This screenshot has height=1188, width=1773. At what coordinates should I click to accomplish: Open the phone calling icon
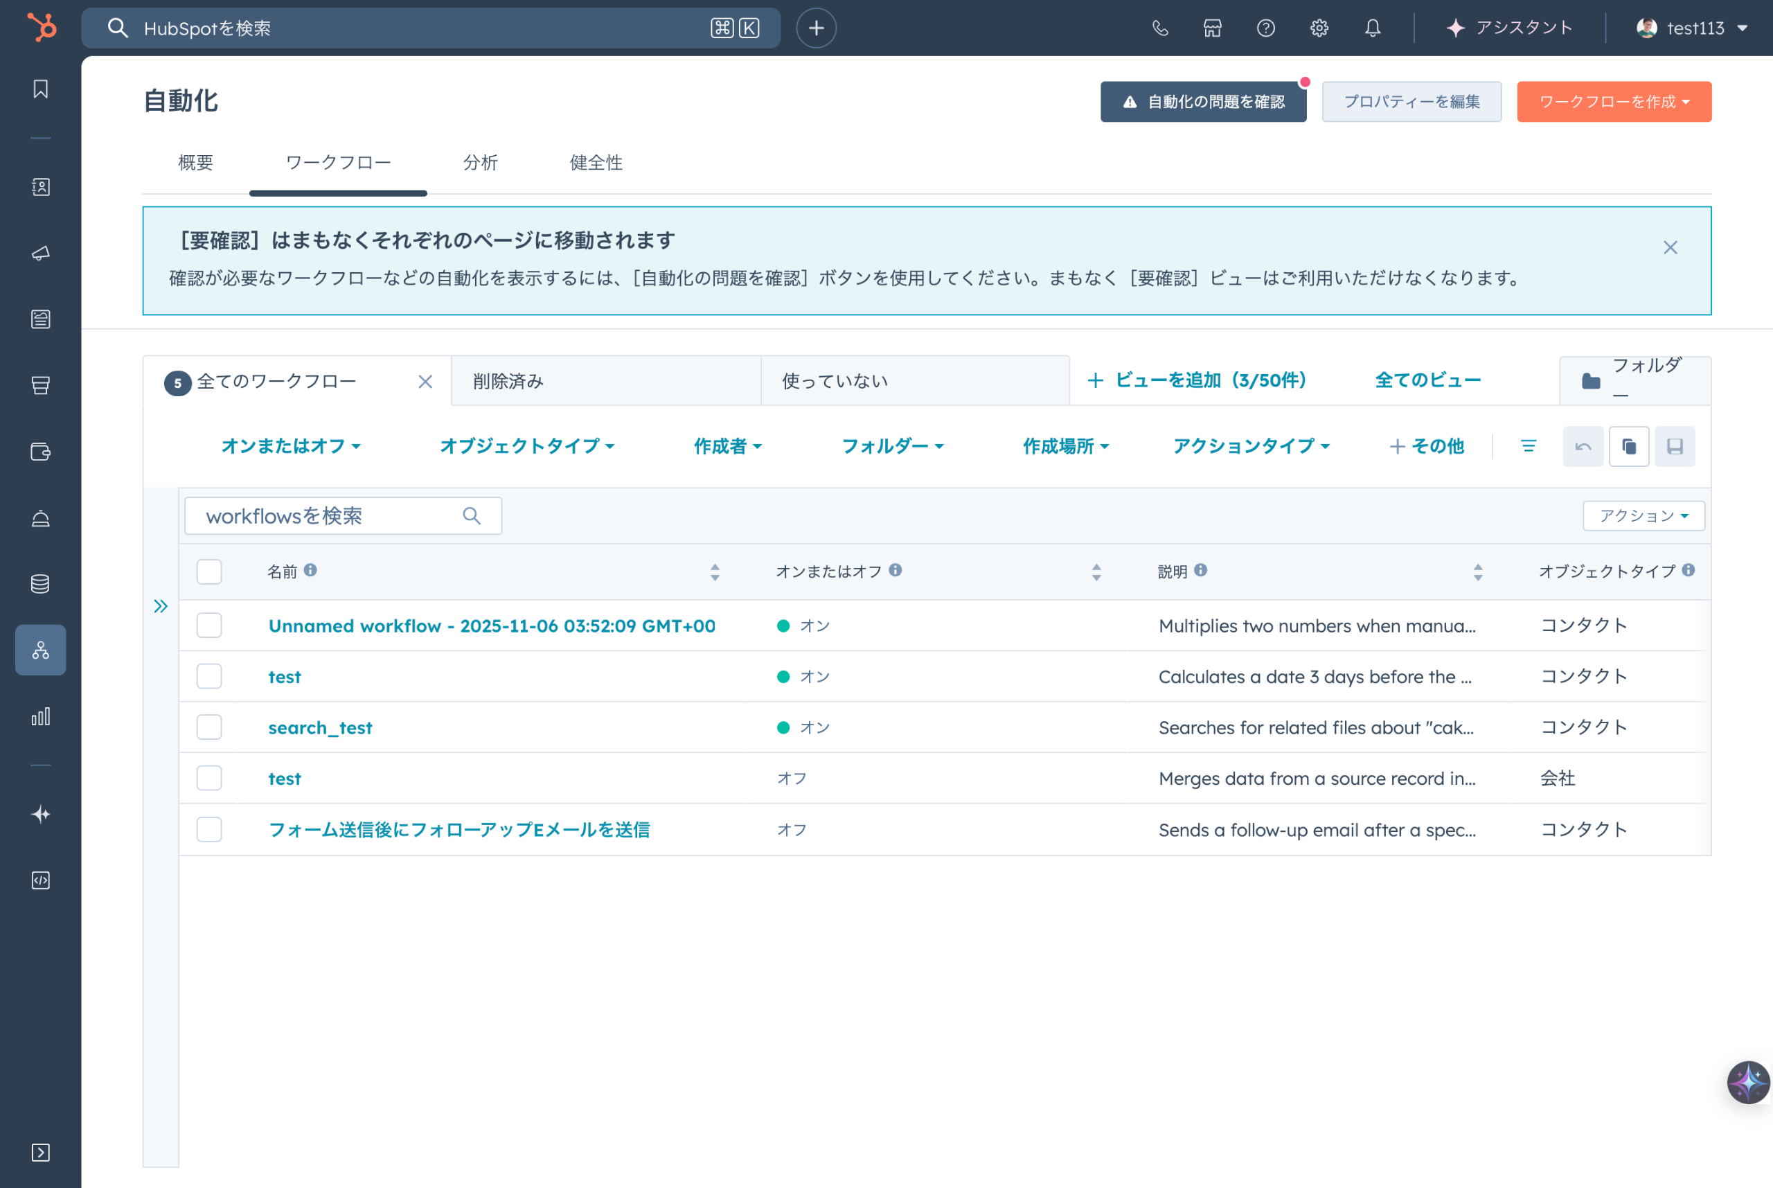coord(1159,28)
